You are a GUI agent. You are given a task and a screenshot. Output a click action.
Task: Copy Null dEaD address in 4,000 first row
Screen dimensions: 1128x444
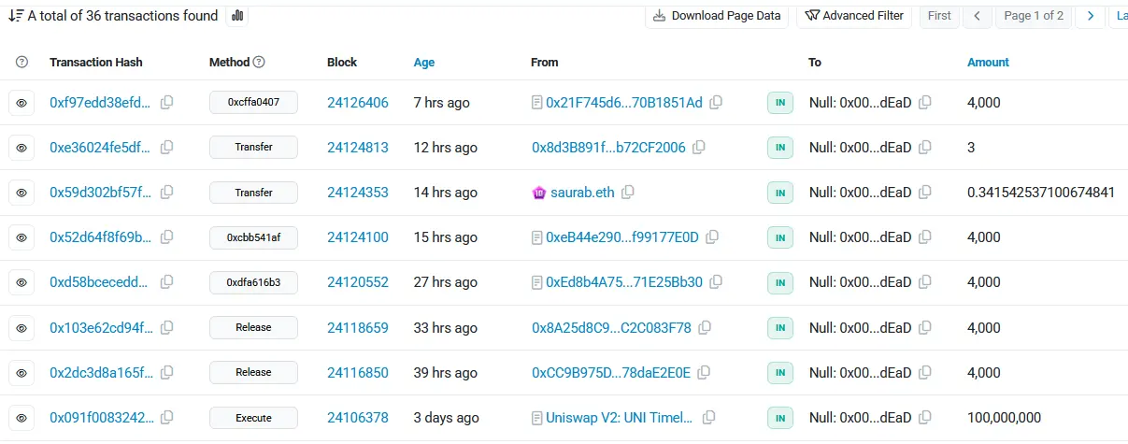(x=925, y=103)
